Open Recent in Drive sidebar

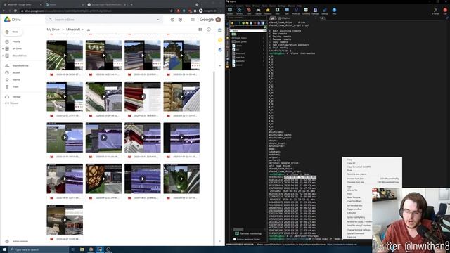coord(16,72)
